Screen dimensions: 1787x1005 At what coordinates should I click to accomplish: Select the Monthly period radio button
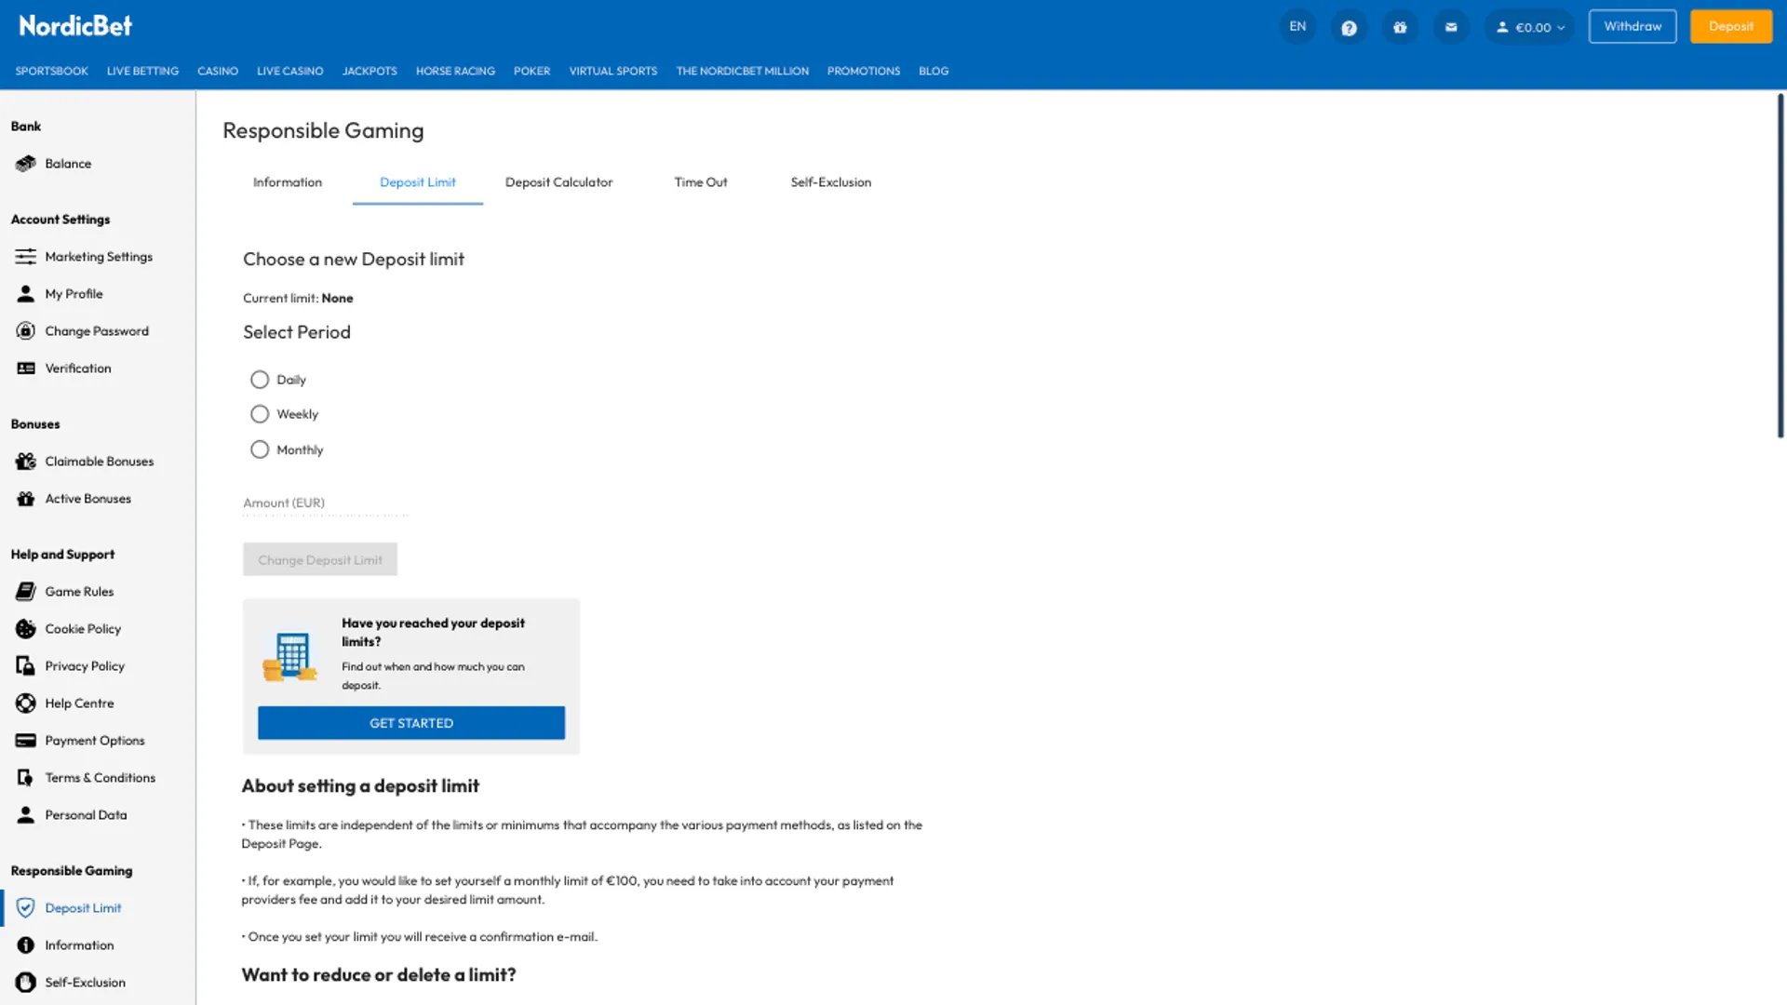point(260,449)
